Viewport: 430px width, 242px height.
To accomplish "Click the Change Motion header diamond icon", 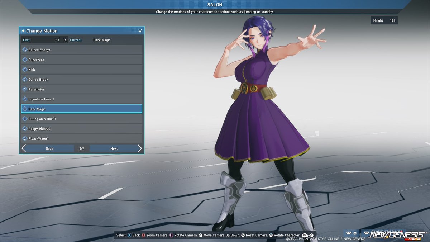I will [x=23, y=31].
